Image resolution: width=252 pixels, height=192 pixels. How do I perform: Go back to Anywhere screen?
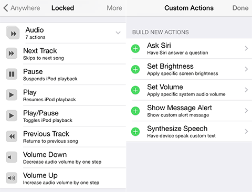pyautogui.click(x=22, y=8)
